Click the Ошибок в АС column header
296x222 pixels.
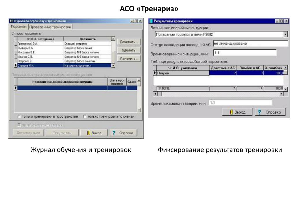click(250, 68)
